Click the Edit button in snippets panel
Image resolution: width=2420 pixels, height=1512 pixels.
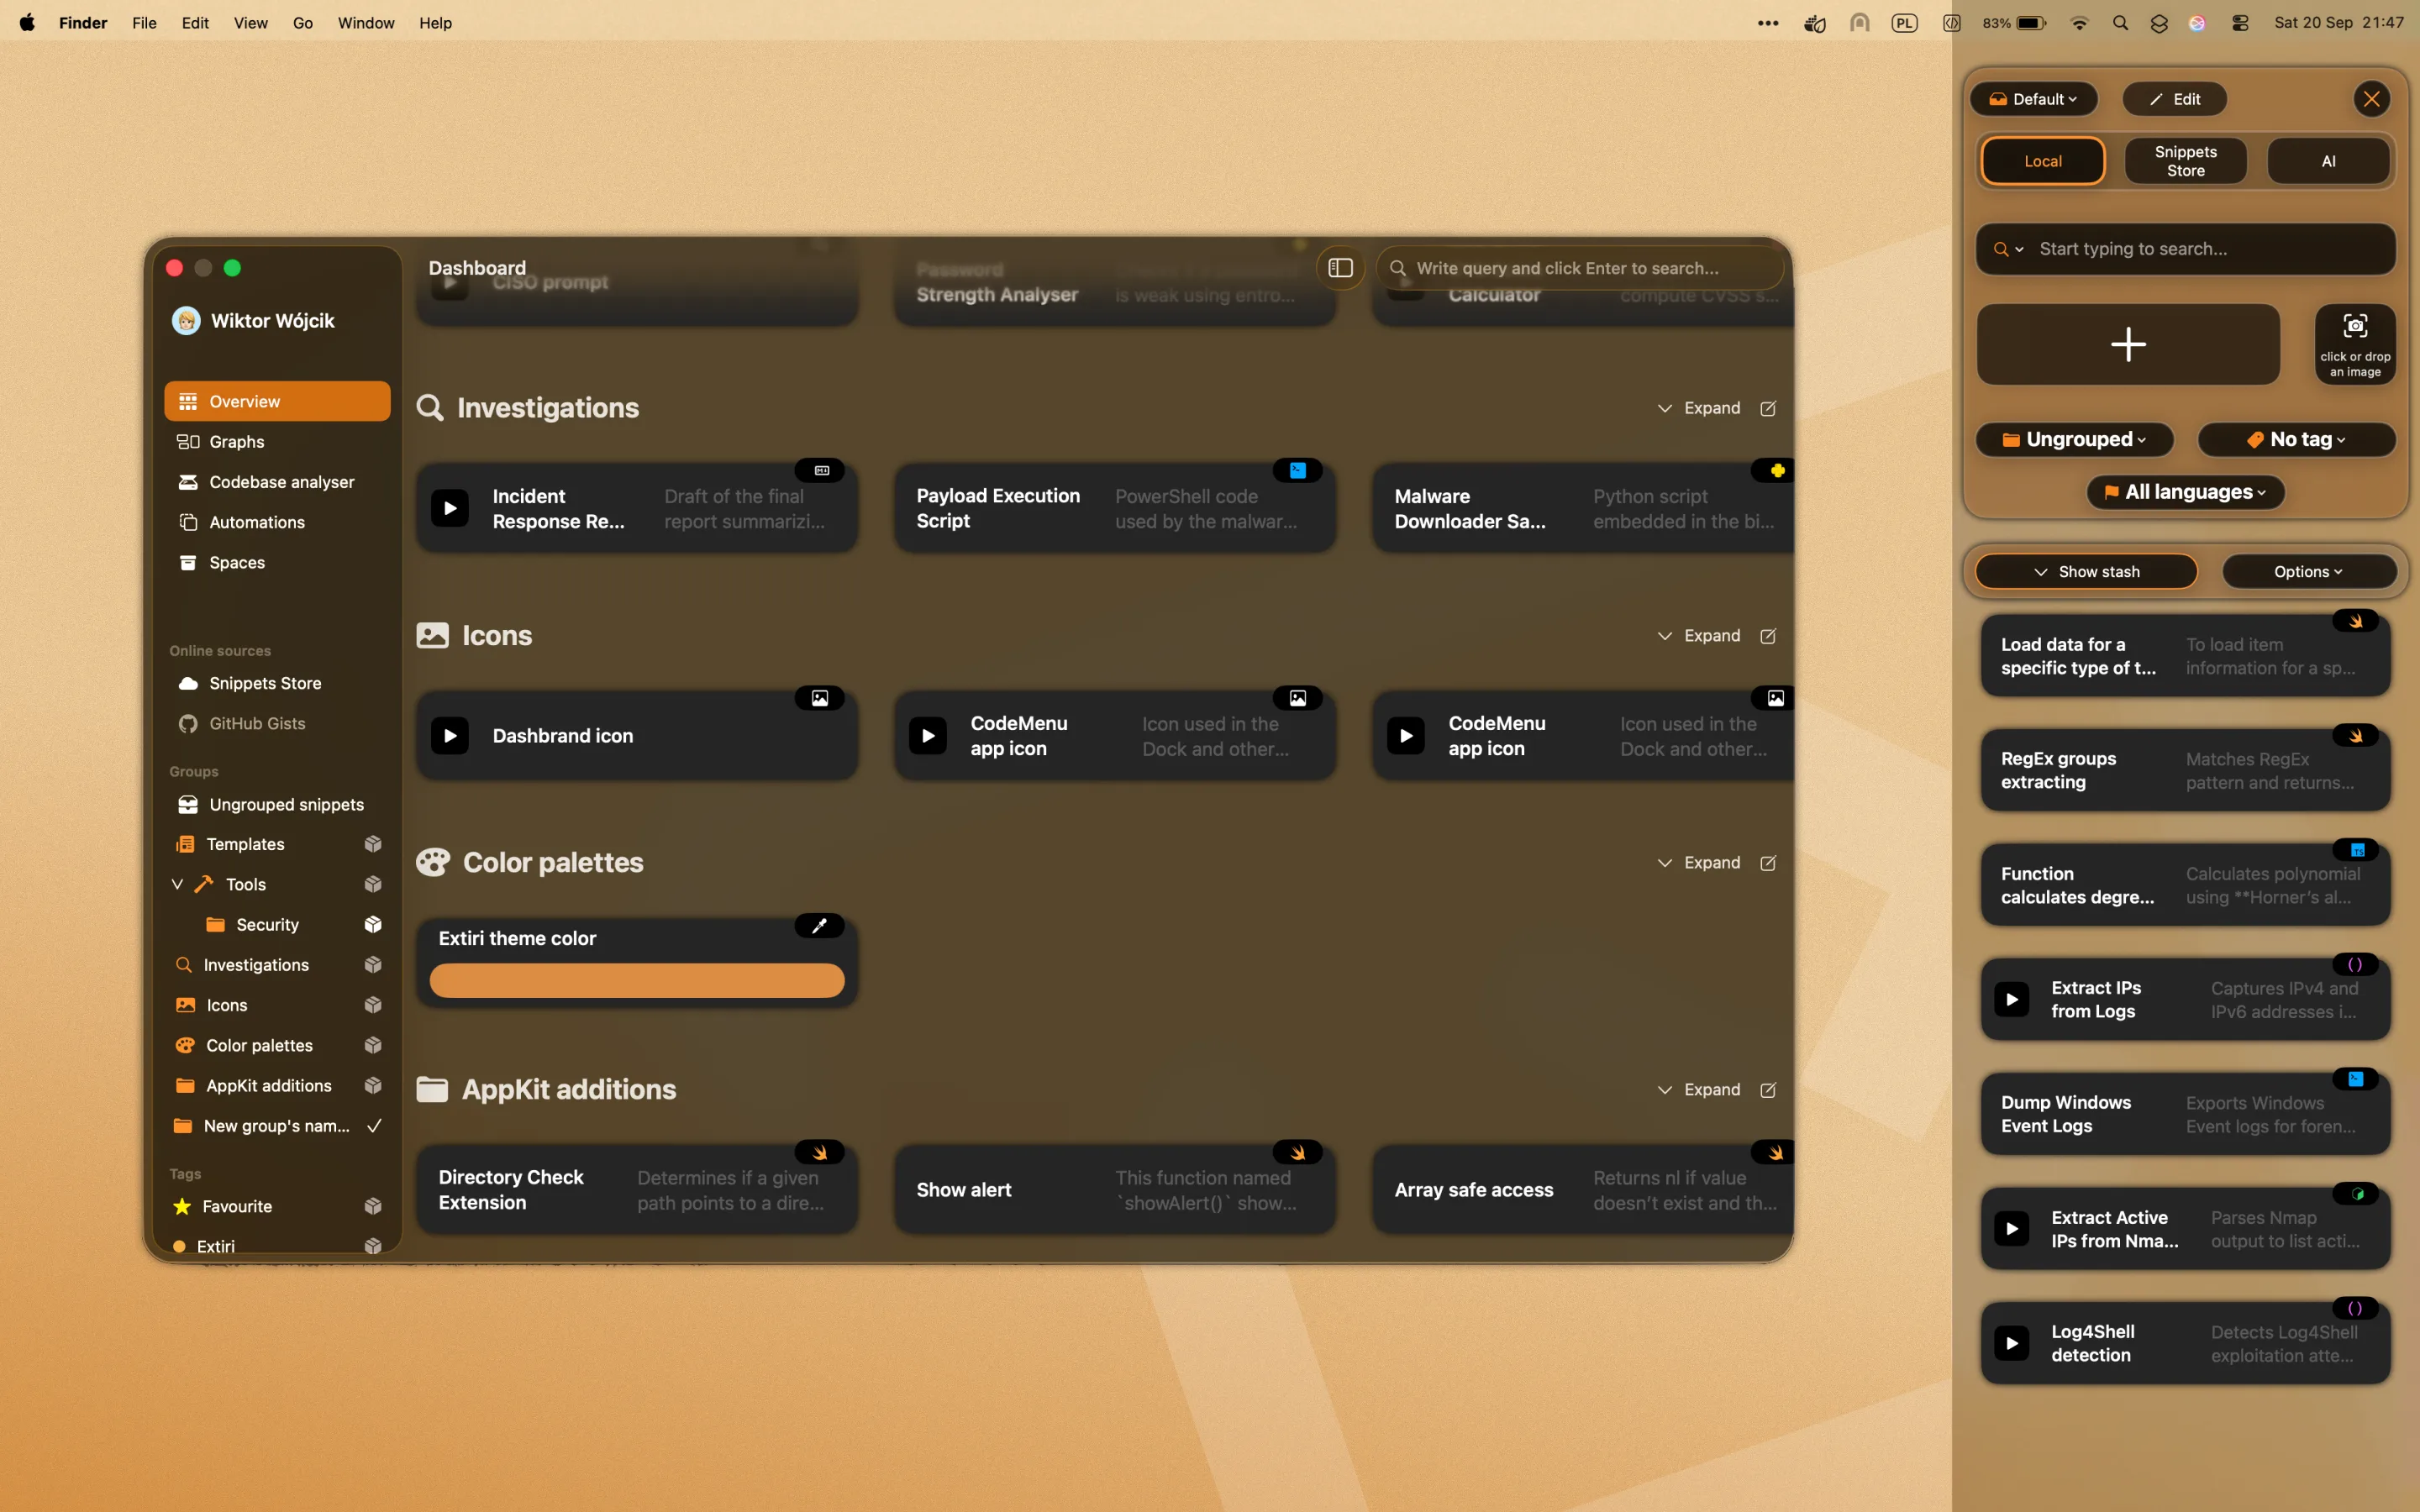2175,99
